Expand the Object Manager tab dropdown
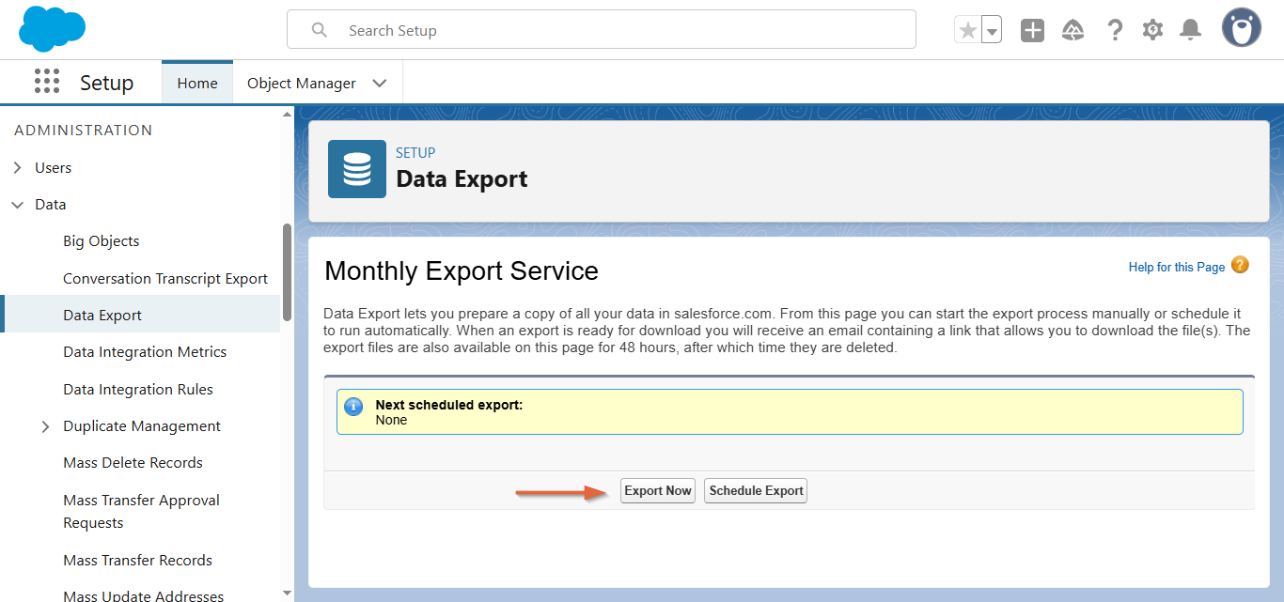The image size is (1284, 602). [x=380, y=83]
